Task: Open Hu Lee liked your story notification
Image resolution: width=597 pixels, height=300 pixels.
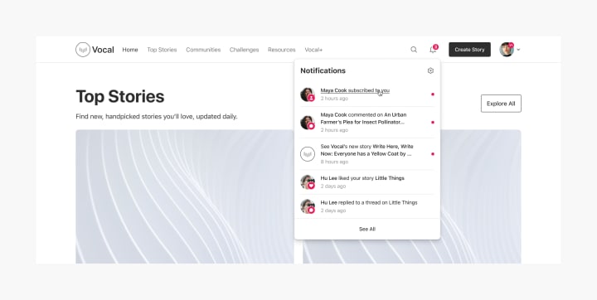Action: pos(367,182)
